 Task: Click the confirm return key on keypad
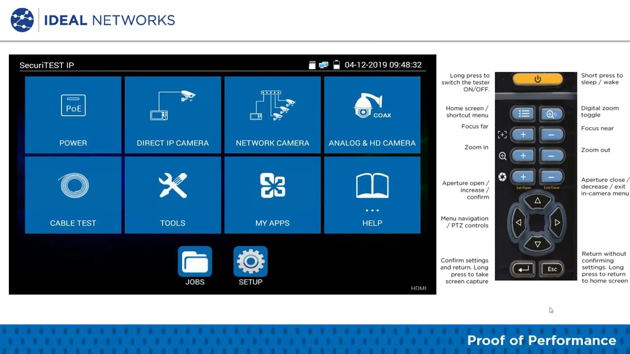pos(523,269)
